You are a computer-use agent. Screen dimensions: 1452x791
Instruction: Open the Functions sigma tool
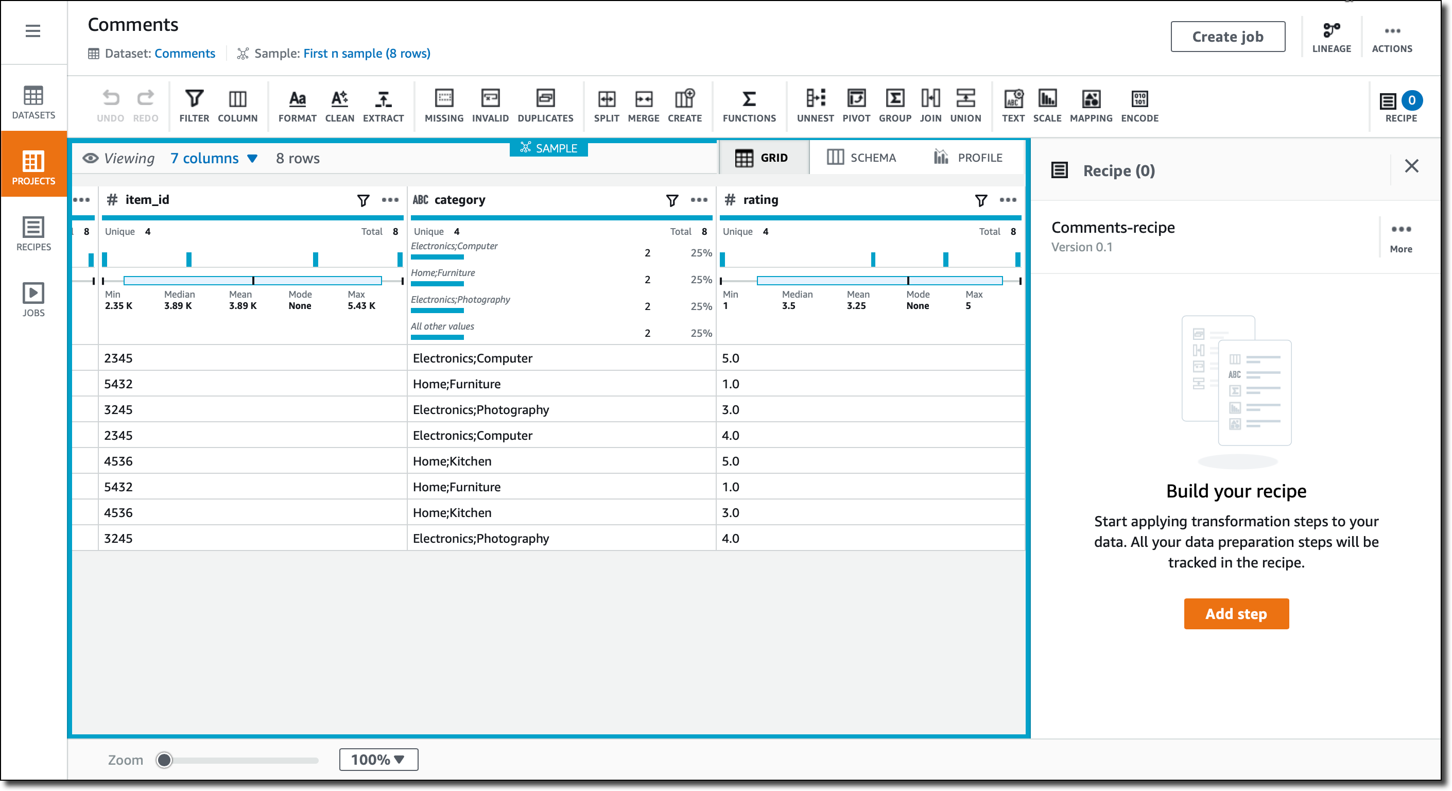(x=749, y=106)
